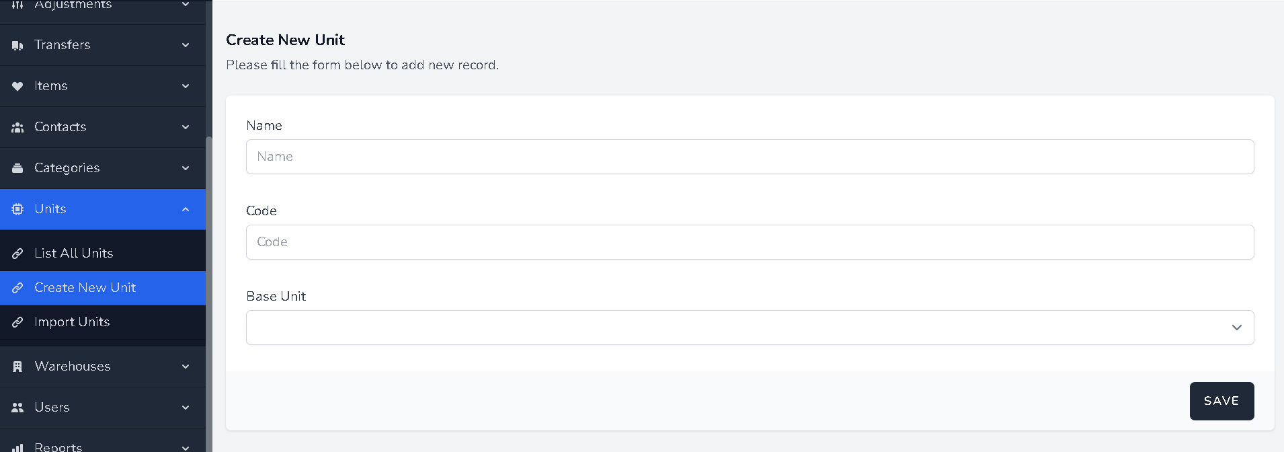Expand the Contacts sidebar chevron
Viewport: 1284px width, 452px height.
click(x=186, y=127)
